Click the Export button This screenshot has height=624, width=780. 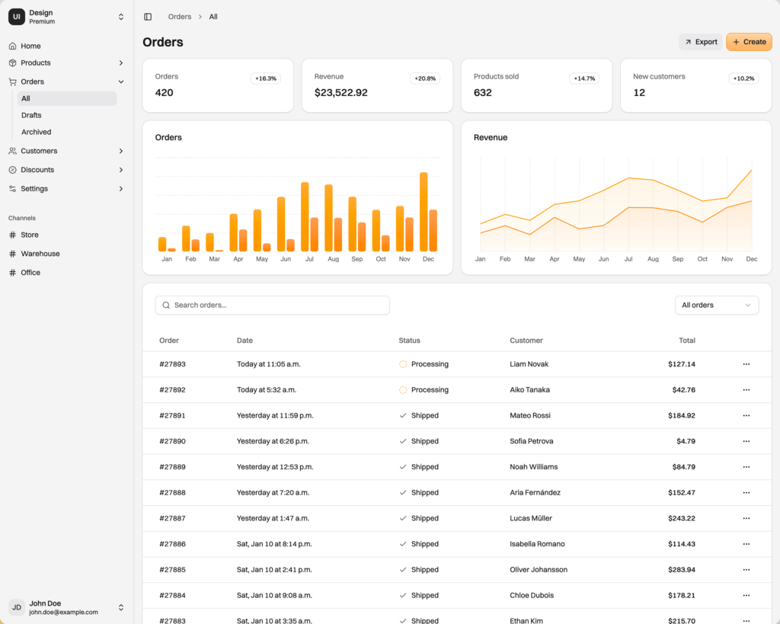(x=700, y=42)
